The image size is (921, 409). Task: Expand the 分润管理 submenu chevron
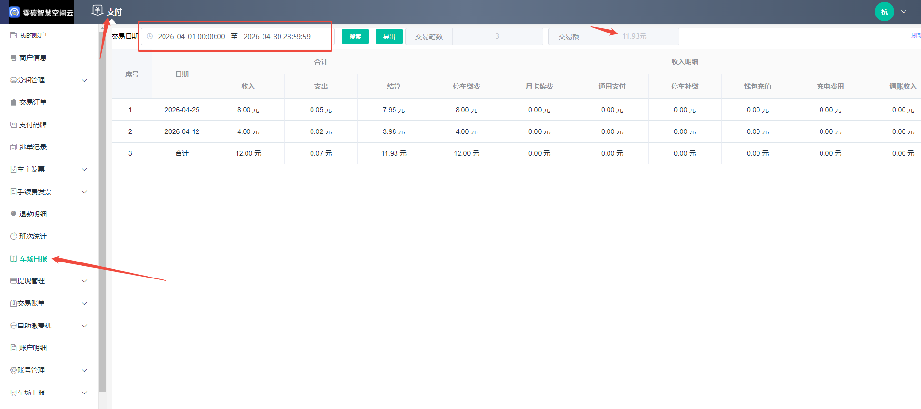click(x=84, y=80)
